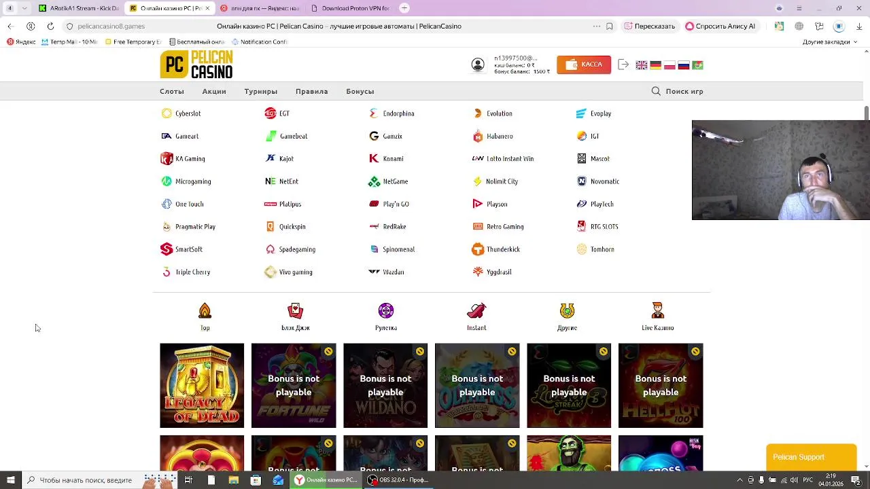The width and height of the screenshot is (870, 489).
Task: Filter by Novomatic provider
Action: click(597, 181)
